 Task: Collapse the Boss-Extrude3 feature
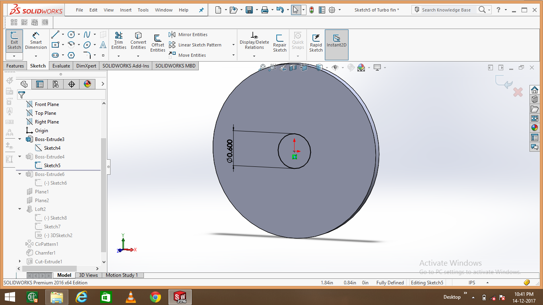[19, 139]
